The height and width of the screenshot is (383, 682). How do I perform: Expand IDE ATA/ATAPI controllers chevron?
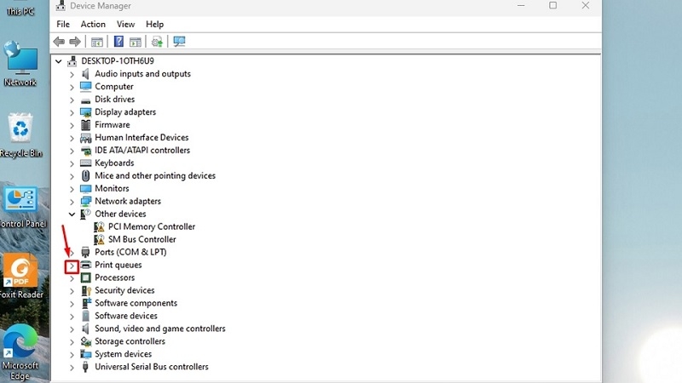(72, 151)
